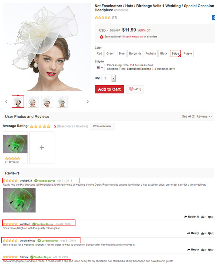Select the Red color option
This screenshot has width=217, height=267.
pyautogui.click(x=99, y=54)
